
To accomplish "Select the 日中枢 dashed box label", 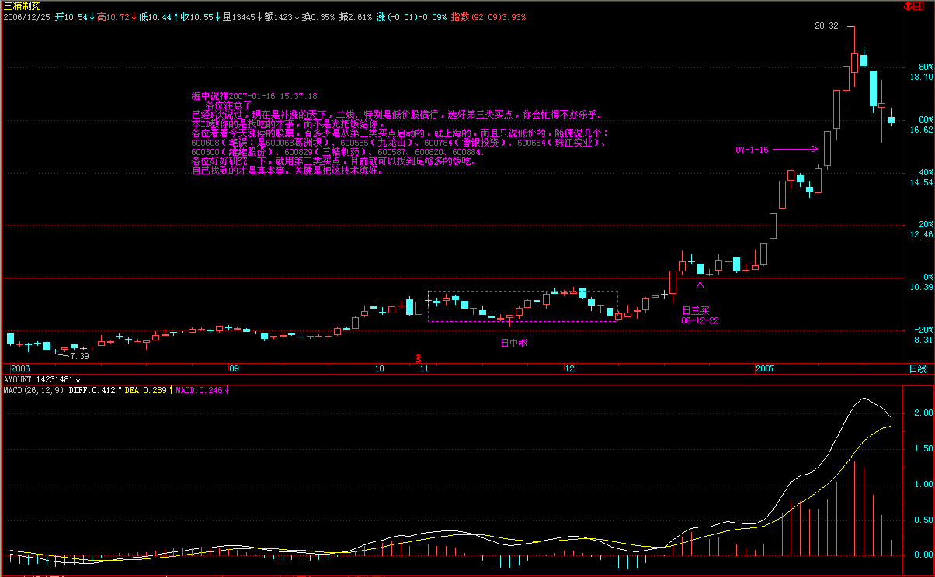I will (513, 342).
